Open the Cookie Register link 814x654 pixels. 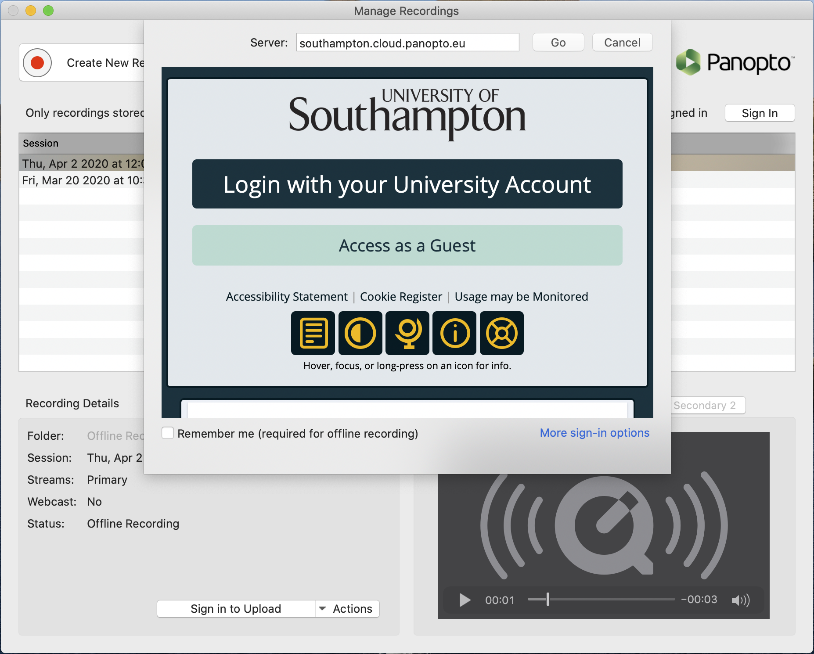(x=401, y=297)
